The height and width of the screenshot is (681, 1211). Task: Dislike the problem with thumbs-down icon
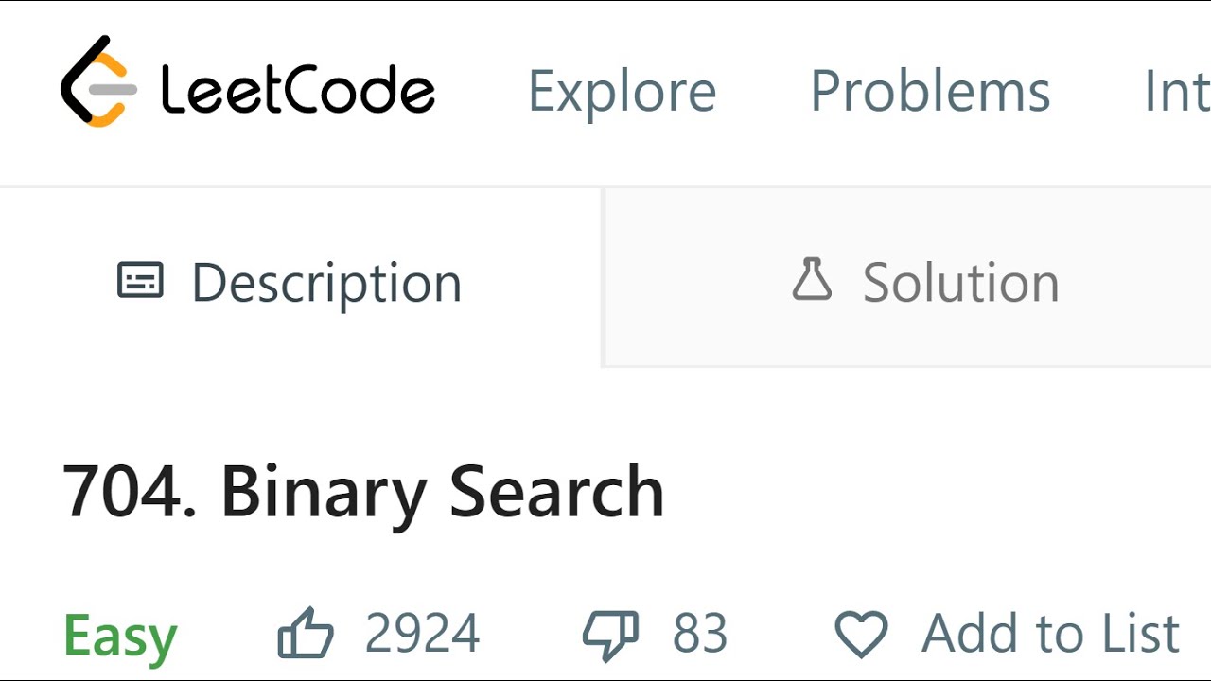pos(610,635)
